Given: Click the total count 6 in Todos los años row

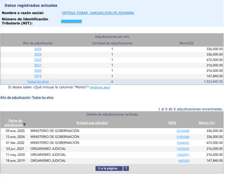Looking at the screenshot, I should (x=112, y=82).
